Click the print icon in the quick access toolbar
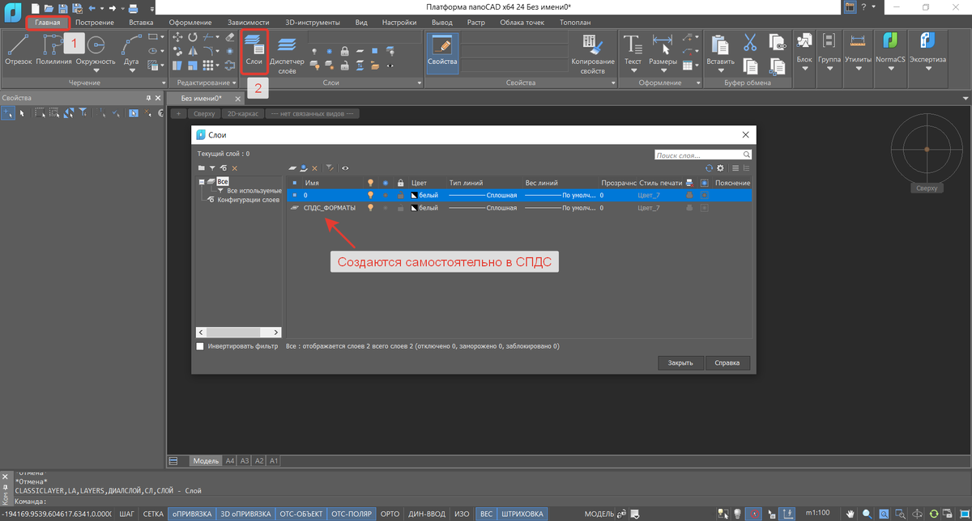Screen dimensions: 972x521 [x=132, y=7]
